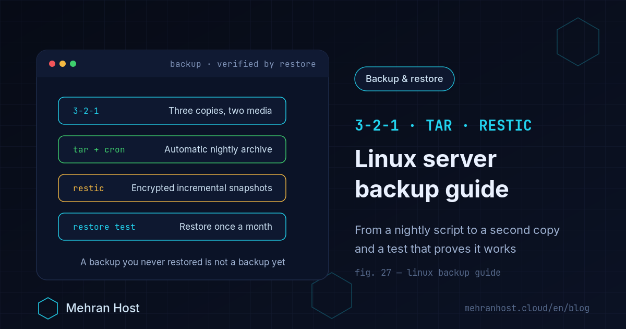Click the '3-2-1 · TAR · RESTIC' heading
Image resolution: width=626 pixels, height=329 pixels.
pos(443,125)
